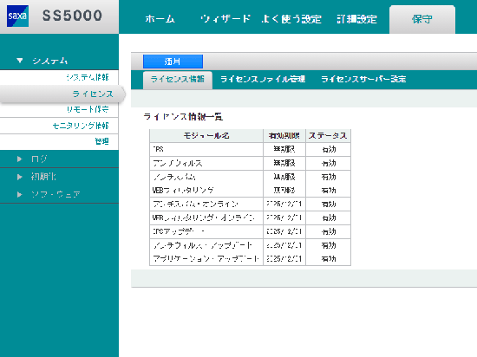Select the 保守 top navigation tab
Viewport: 477px width, 357px height.
[x=422, y=19]
